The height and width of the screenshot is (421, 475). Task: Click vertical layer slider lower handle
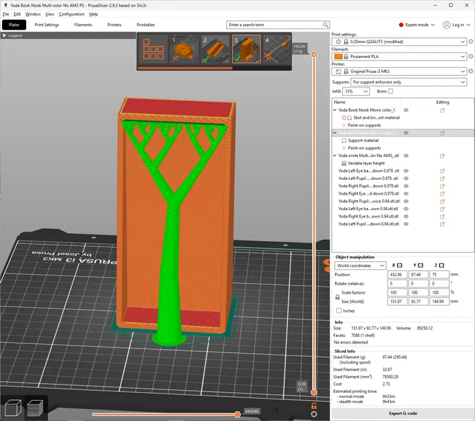[x=314, y=393]
